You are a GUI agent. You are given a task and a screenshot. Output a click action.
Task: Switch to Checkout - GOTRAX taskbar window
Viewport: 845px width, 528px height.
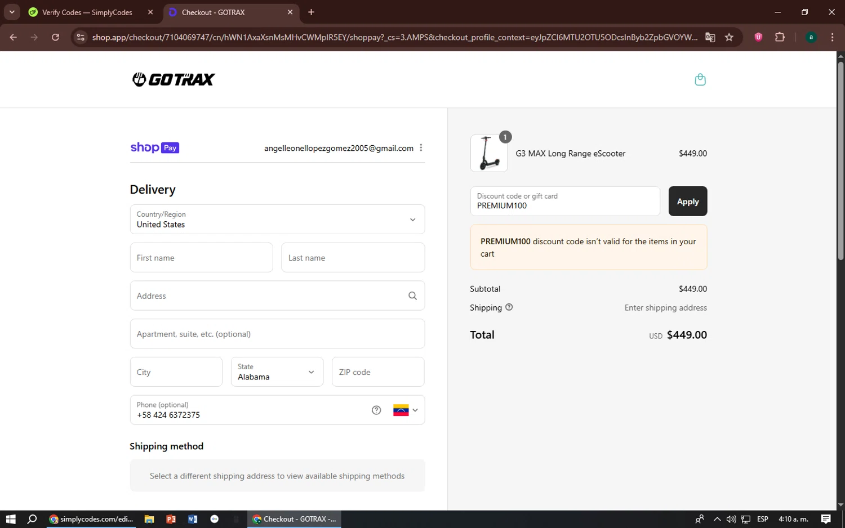tap(294, 519)
